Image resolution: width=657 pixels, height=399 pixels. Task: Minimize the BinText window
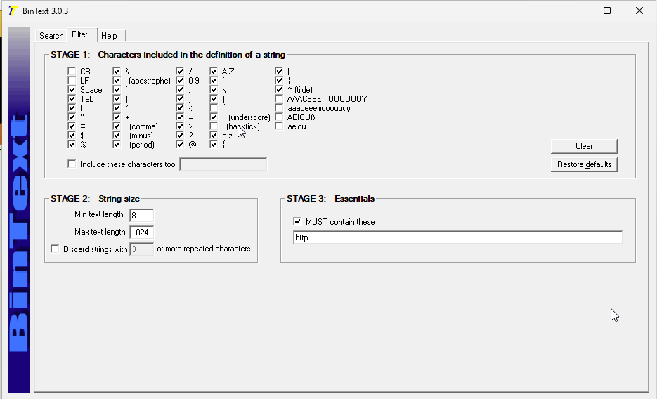pos(575,11)
